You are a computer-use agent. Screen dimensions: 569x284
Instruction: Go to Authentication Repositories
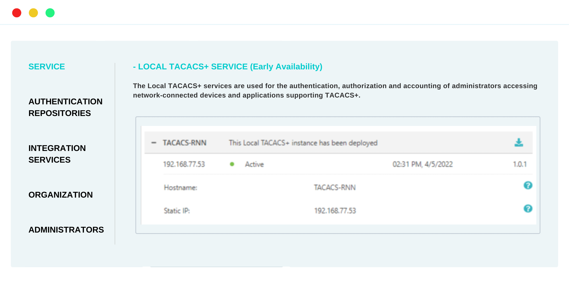pyautogui.click(x=65, y=107)
